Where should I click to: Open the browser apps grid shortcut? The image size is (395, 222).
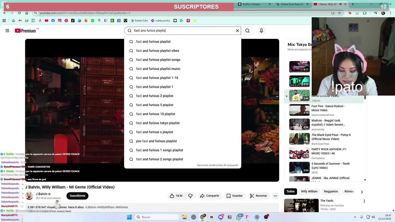click(4, 21)
